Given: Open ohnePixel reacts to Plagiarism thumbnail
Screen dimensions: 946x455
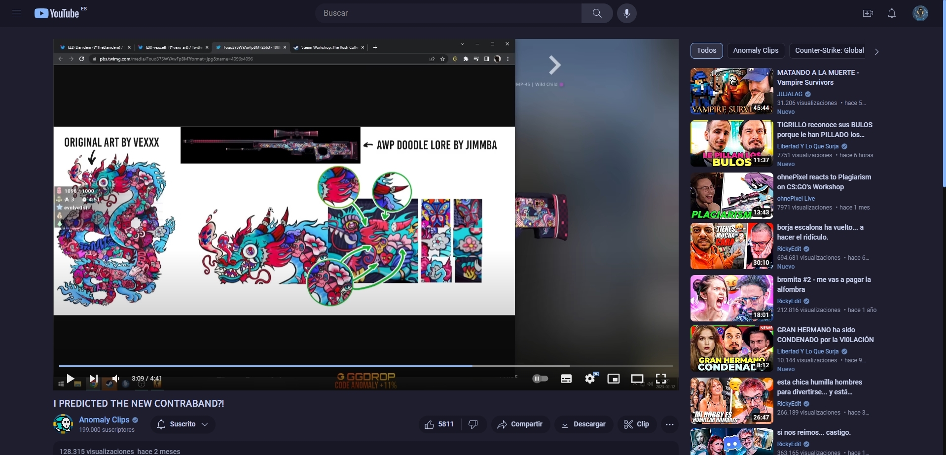Looking at the screenshot, I should click(x=731, y=196).
